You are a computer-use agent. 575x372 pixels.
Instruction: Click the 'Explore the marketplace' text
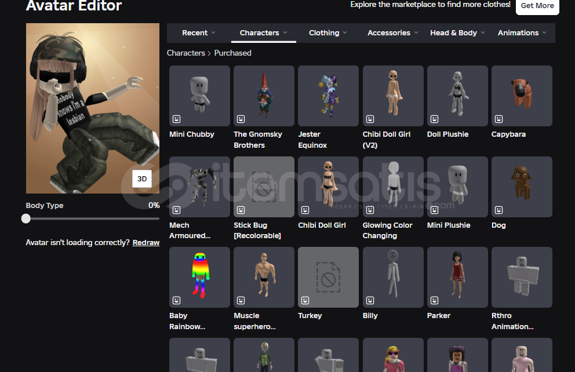tap(430, 5)
